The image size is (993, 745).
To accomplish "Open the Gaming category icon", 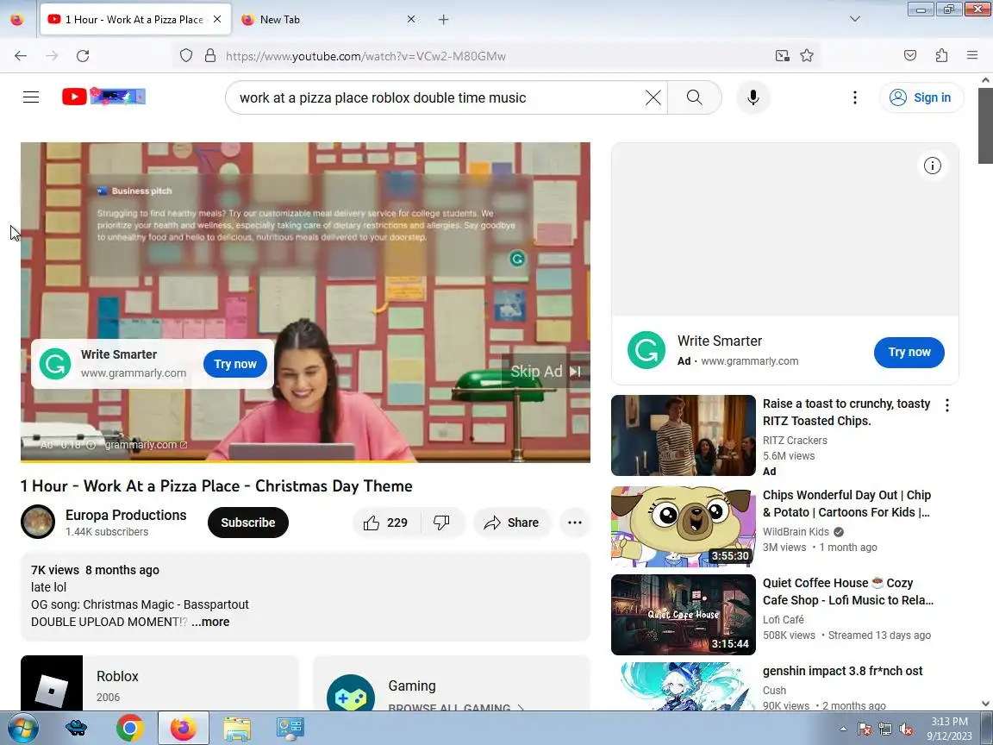I will point(350,694).
